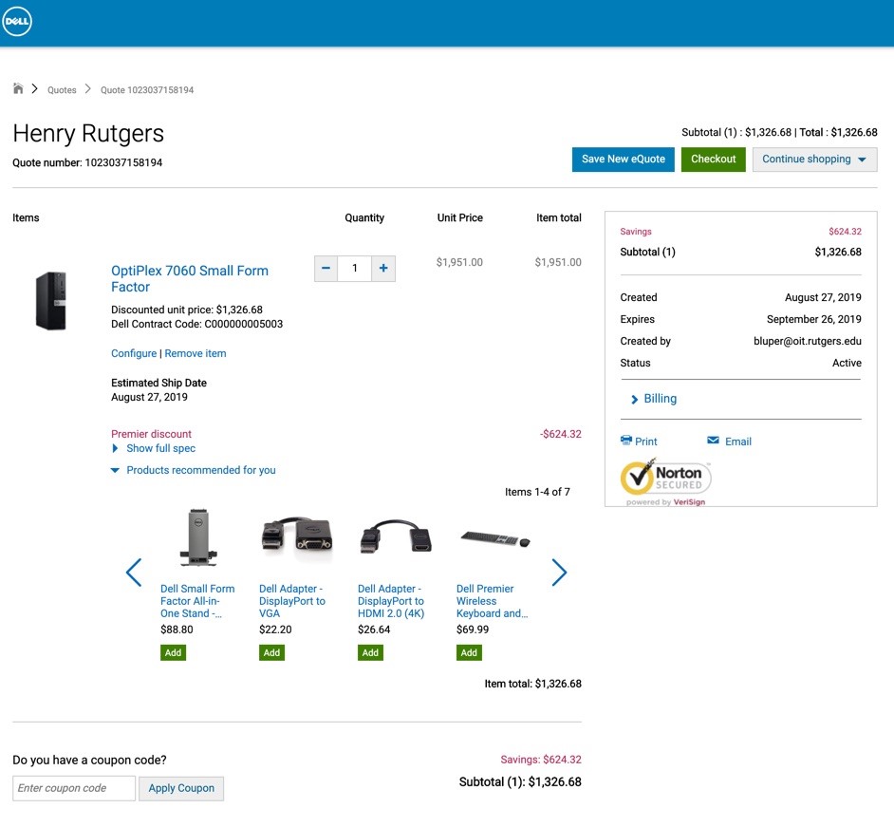Click the Dell logo in the header
Image resolution: width=894 pixels, height=827 pixels.
click(x=17, y=20)
